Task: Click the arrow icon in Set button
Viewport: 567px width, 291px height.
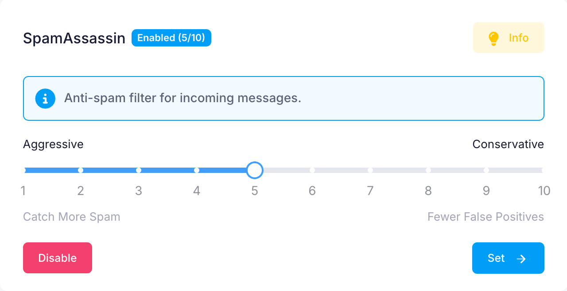Action: click(521, 259)
